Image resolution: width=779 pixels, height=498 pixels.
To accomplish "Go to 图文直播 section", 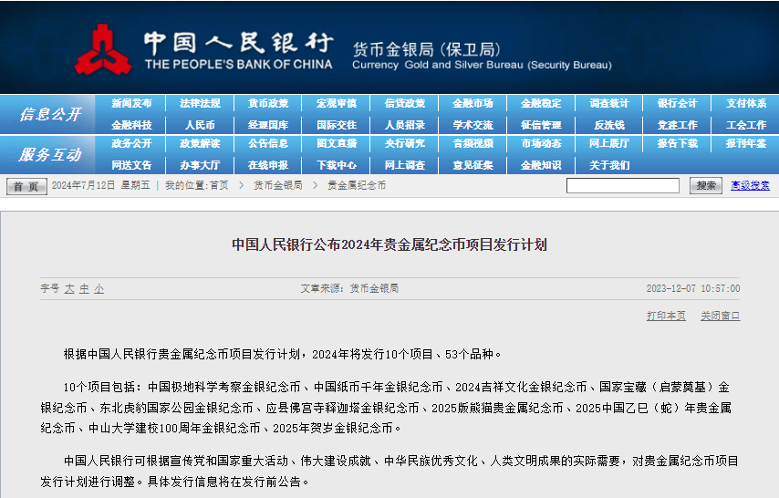I will coord(337,143).
